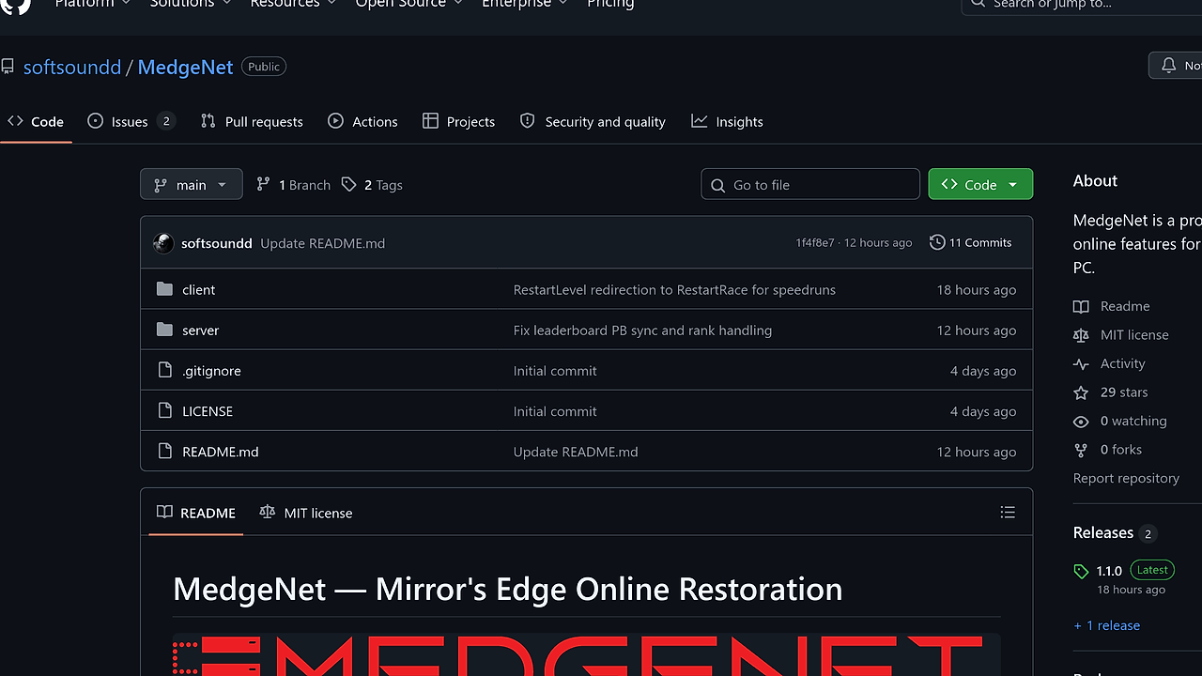Viewport: 1202px width, 676px height.
Task: Open the Platform menu
Action: [x=92, y=4]
